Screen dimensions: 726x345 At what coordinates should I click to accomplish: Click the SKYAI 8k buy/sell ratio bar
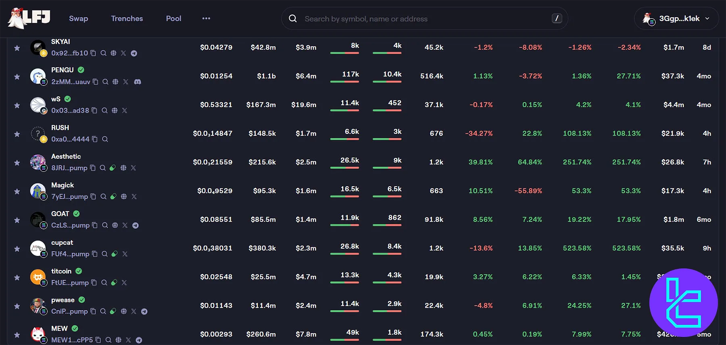[344, 53]
